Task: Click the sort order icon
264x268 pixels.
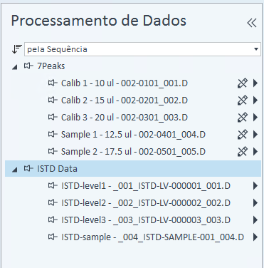Action: point(16,49)
